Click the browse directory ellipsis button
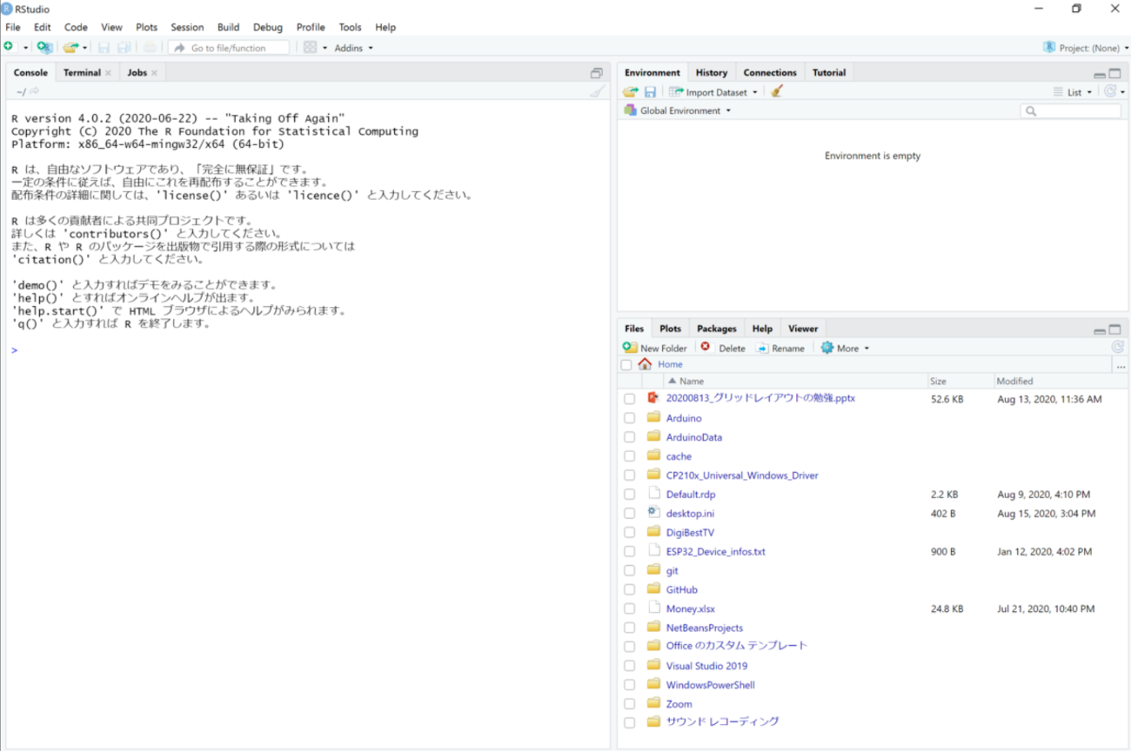The width and height of the screenshot is (1131, 751). (1121, 366)
